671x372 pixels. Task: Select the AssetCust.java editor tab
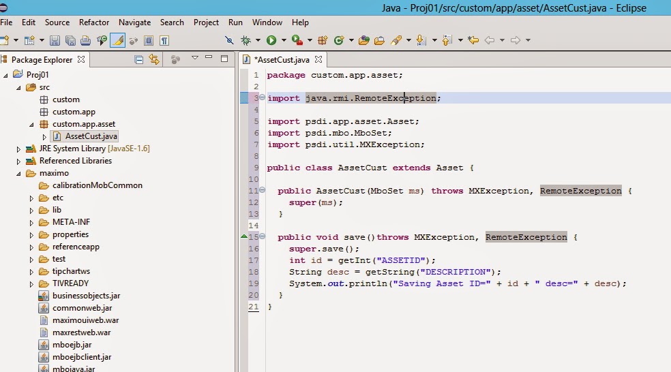pyautogui.click(x=282, y=60)
